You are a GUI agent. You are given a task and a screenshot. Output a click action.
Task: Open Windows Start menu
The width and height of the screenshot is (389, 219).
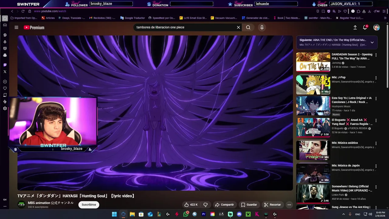[114, 214]
